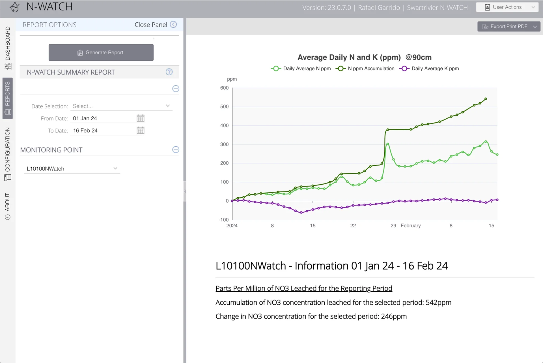The image size is (543, 363).
Task: Open the Date Selection dropdown
Action: (x=122, y=106)
